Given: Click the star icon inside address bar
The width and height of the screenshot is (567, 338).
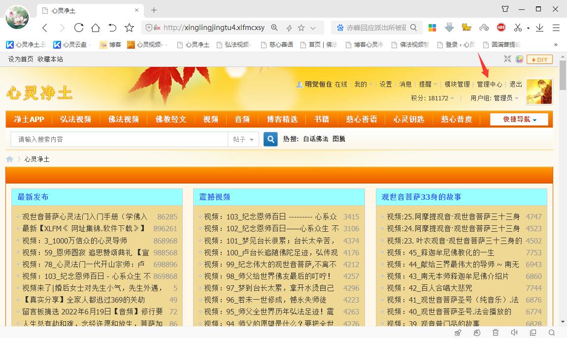Looking at the screenshot, I should pos(301,28).
